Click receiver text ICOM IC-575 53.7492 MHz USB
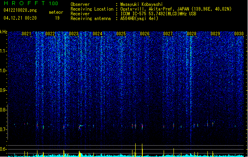248x157 pixels. [x=158, y=14]
